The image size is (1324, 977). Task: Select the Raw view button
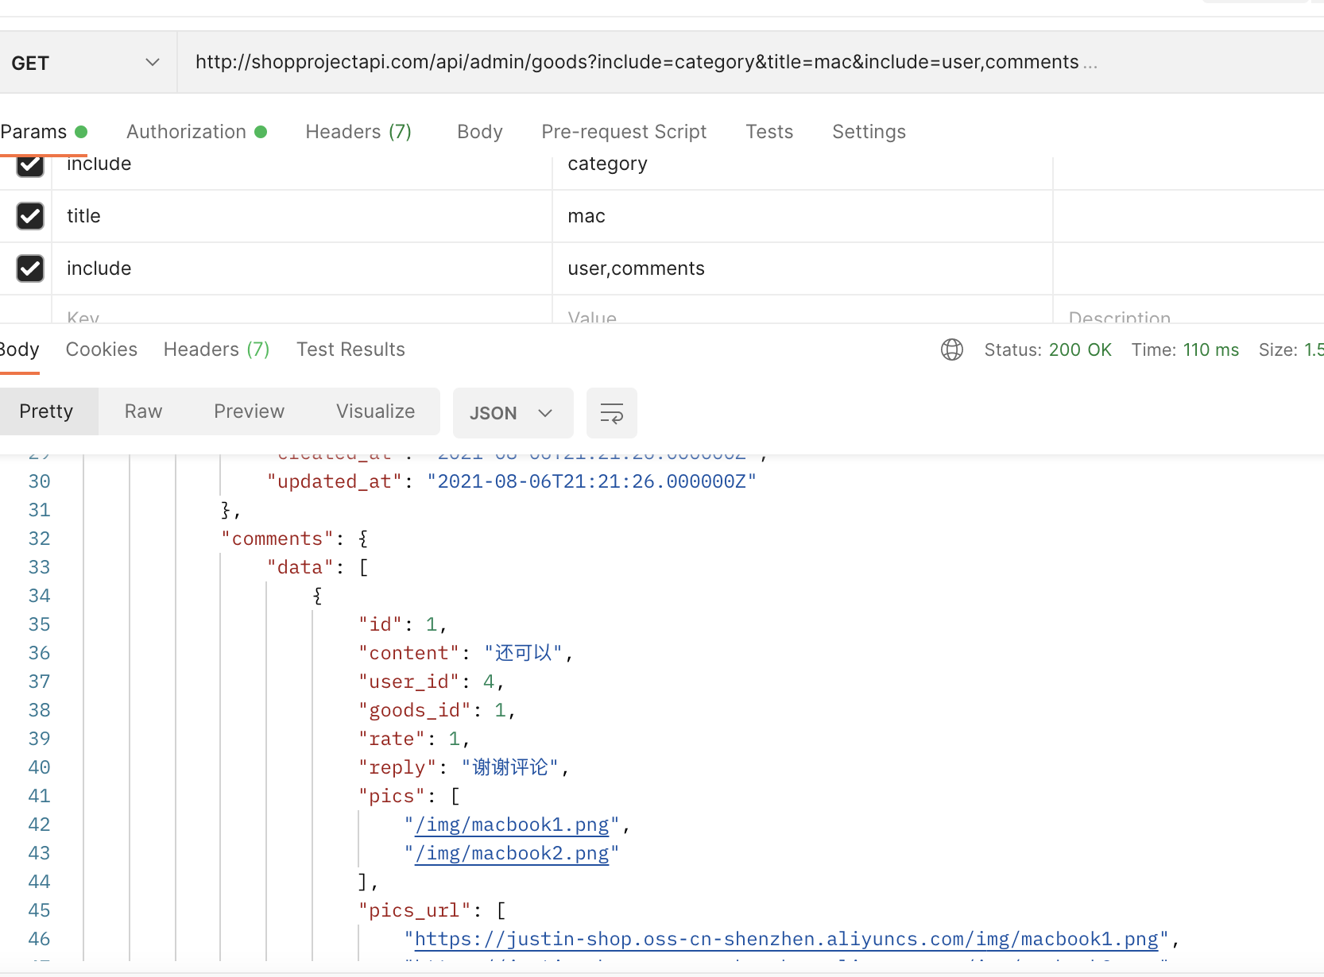(144, 411)
